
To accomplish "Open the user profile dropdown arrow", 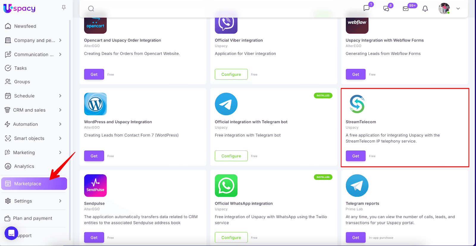I will point(458,9).
